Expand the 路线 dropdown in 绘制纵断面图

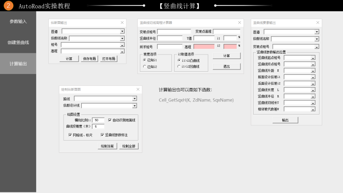pos(134,98)
